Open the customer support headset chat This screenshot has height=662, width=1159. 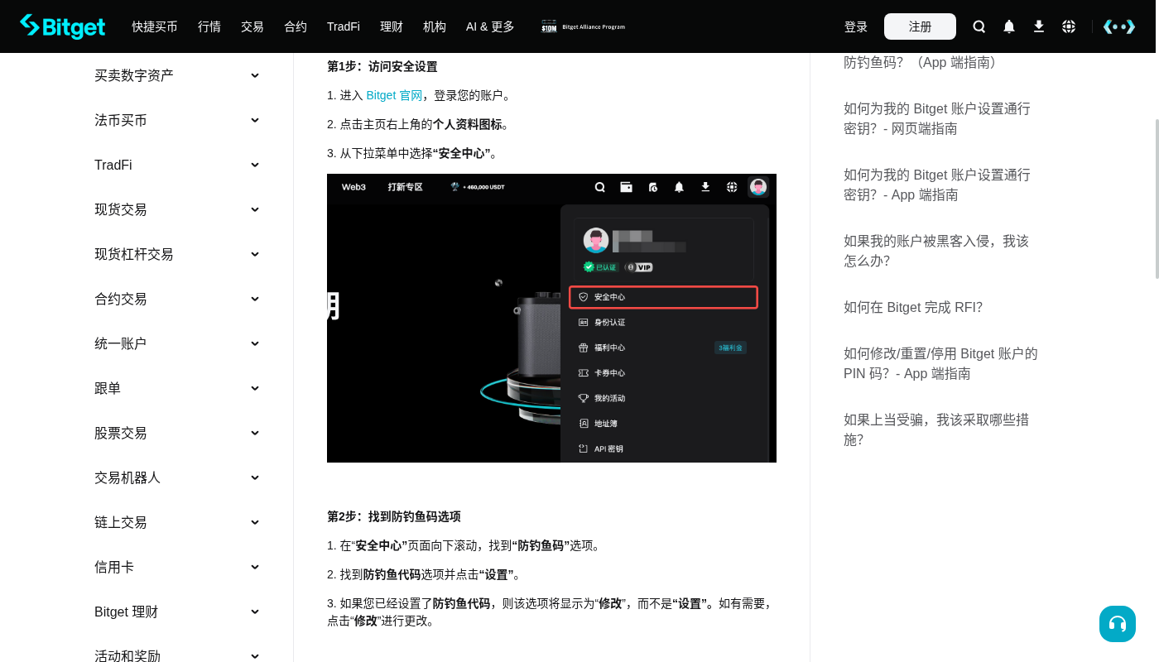pos(1118,624)
